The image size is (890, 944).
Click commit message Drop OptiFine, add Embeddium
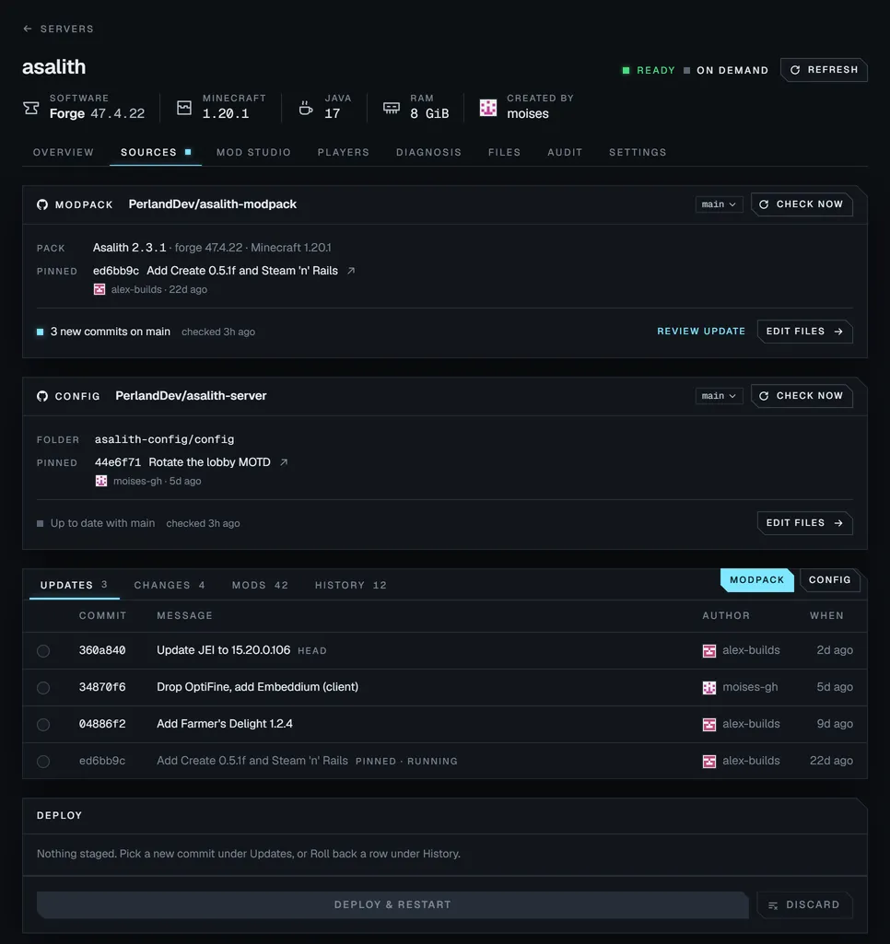[257, 687]
